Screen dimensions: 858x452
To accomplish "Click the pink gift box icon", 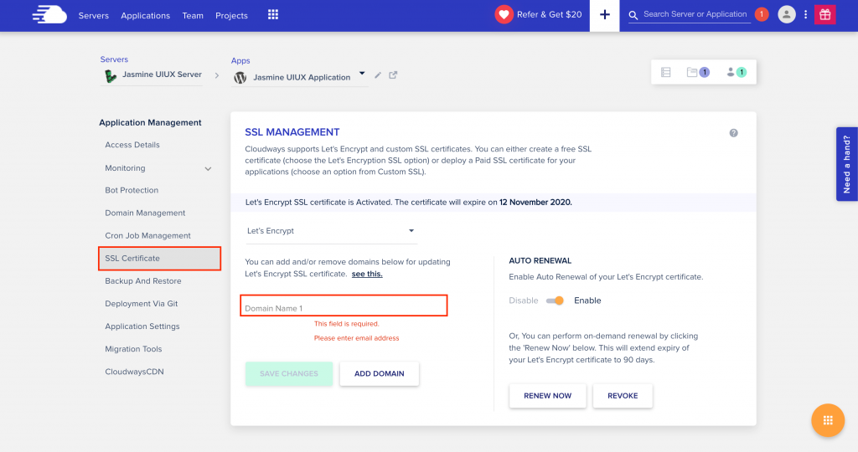I will coord(824,15).
